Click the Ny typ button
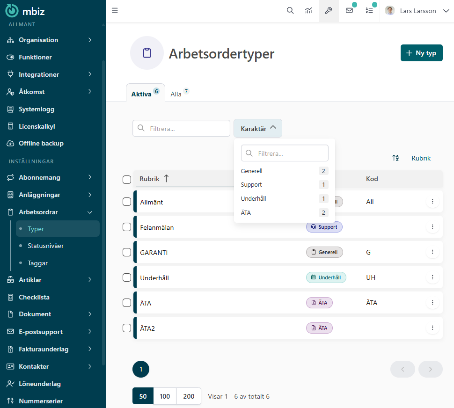The height and width of the screenshot is (408, 454). pyautogui.click(x=421, y=53)
